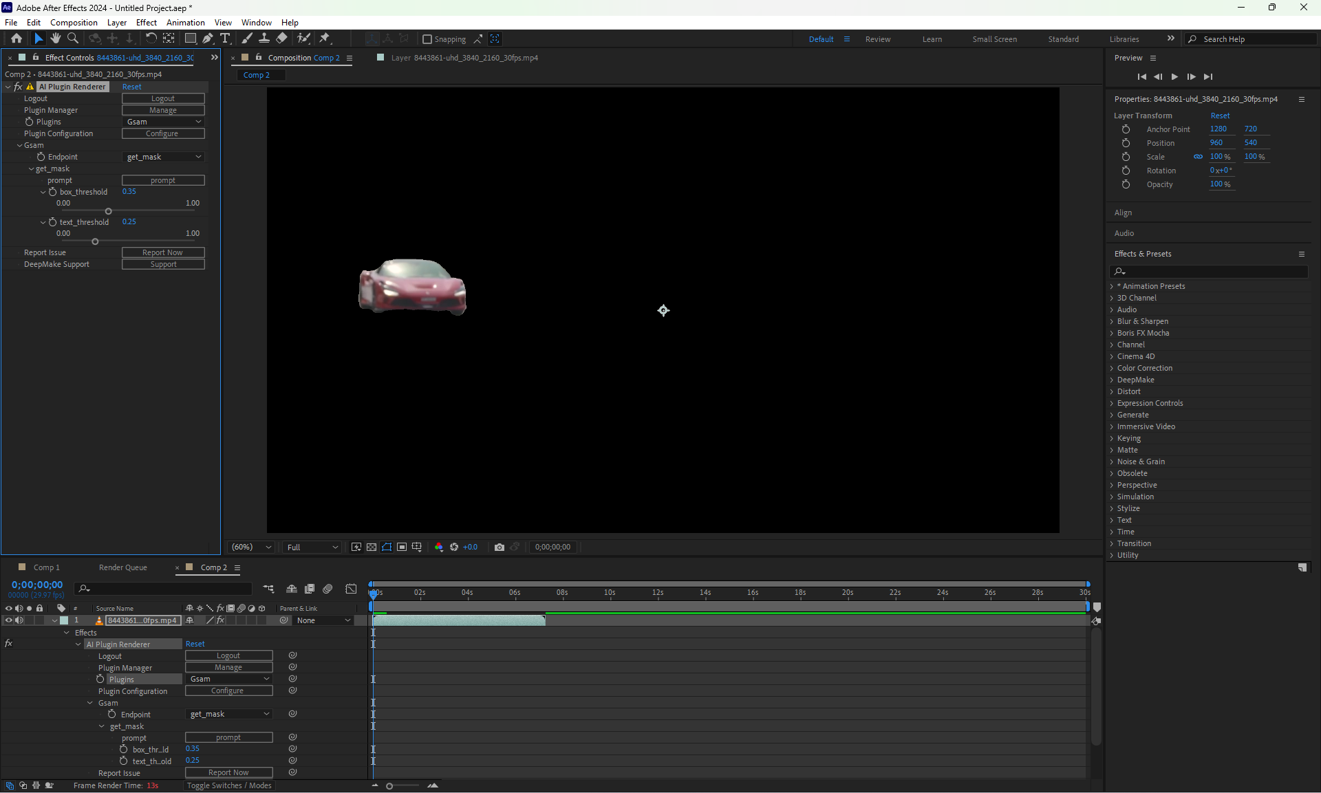
Task: Click timeline zoom slider handle
Action: tap(389, 786)
